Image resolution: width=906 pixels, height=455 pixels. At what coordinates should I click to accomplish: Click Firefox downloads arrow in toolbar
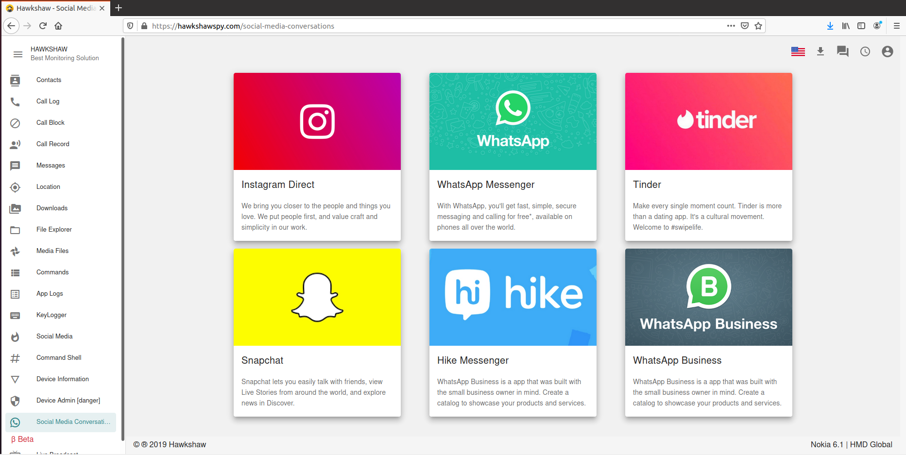click(830, 26)
